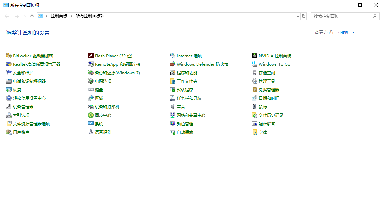
Task: Open 备份和还原(Windows 7) link
Action: pos(117,73)
